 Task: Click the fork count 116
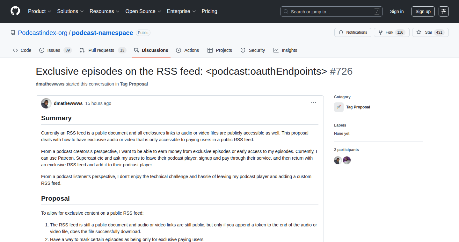coord(400,32)
